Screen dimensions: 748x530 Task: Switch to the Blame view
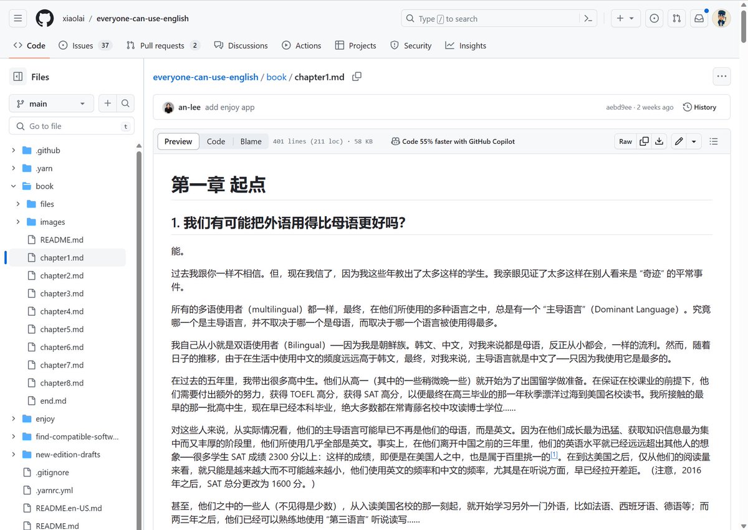251,141
